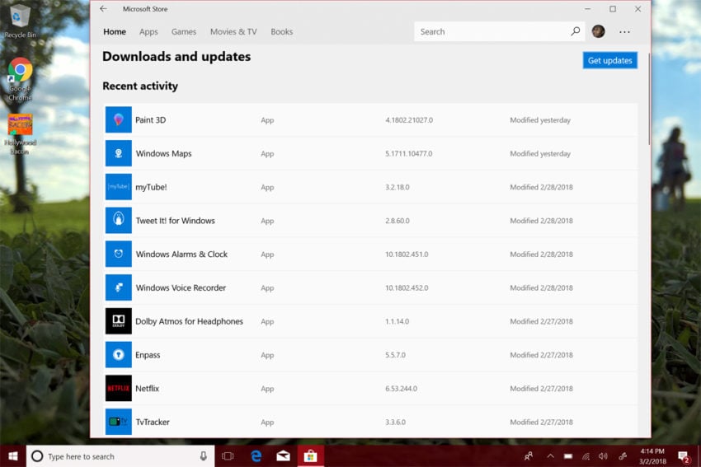This screenshot has width=701, height=467.
Task: Click Modified 2/27/2018 in Enpass row
Action: tap(541, 355)
